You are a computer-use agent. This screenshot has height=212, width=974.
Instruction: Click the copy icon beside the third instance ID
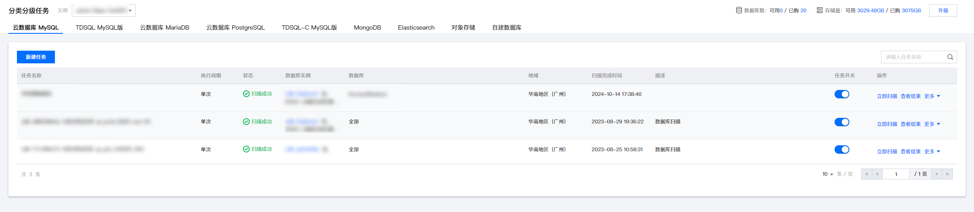point(325,149)
